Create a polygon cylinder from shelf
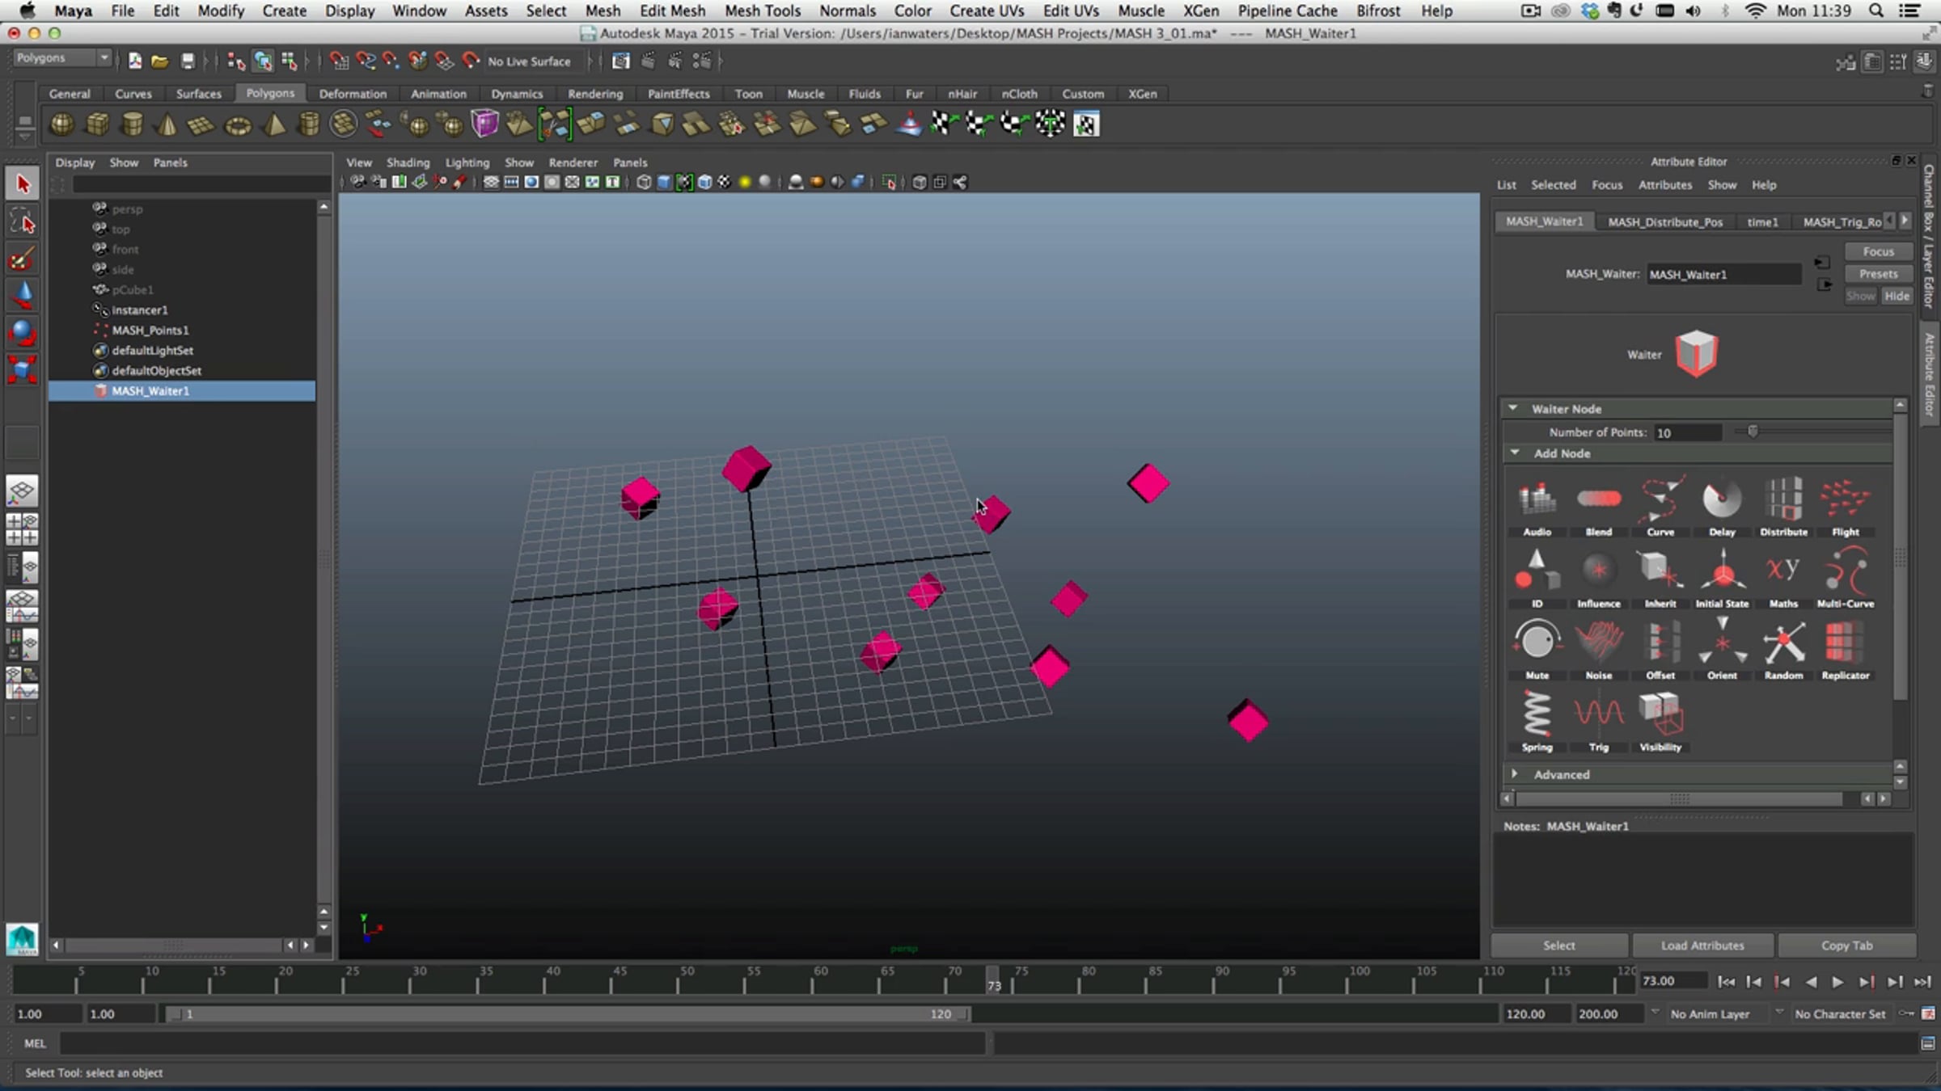Viewport: 1941px width, 1091px height. (x=132, y=124)
